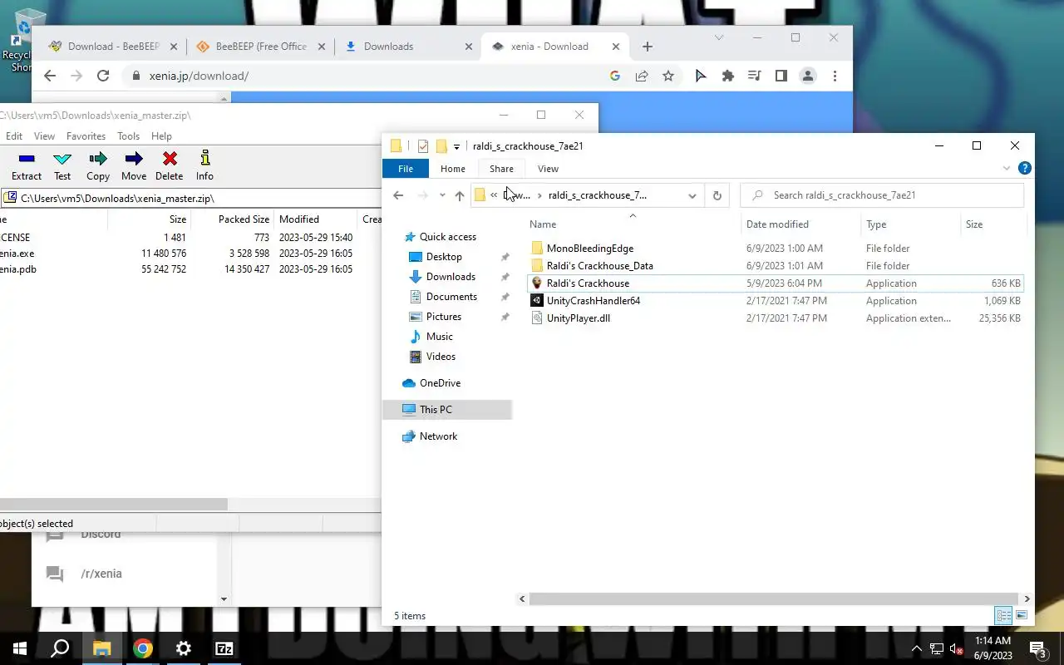Click the /r/xenia link on webpage

click(101, 574)
